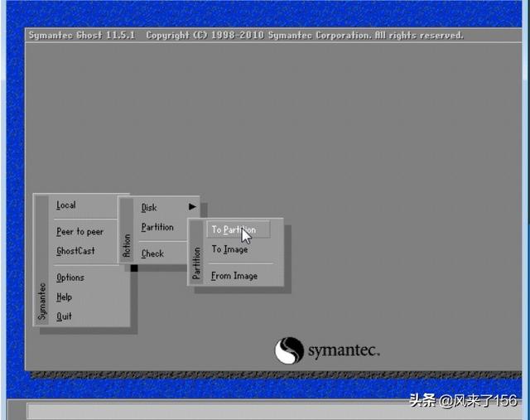Select Quit to exit Ghost
This screenshot has width=530, height=420.
click(x=64, y=316)
